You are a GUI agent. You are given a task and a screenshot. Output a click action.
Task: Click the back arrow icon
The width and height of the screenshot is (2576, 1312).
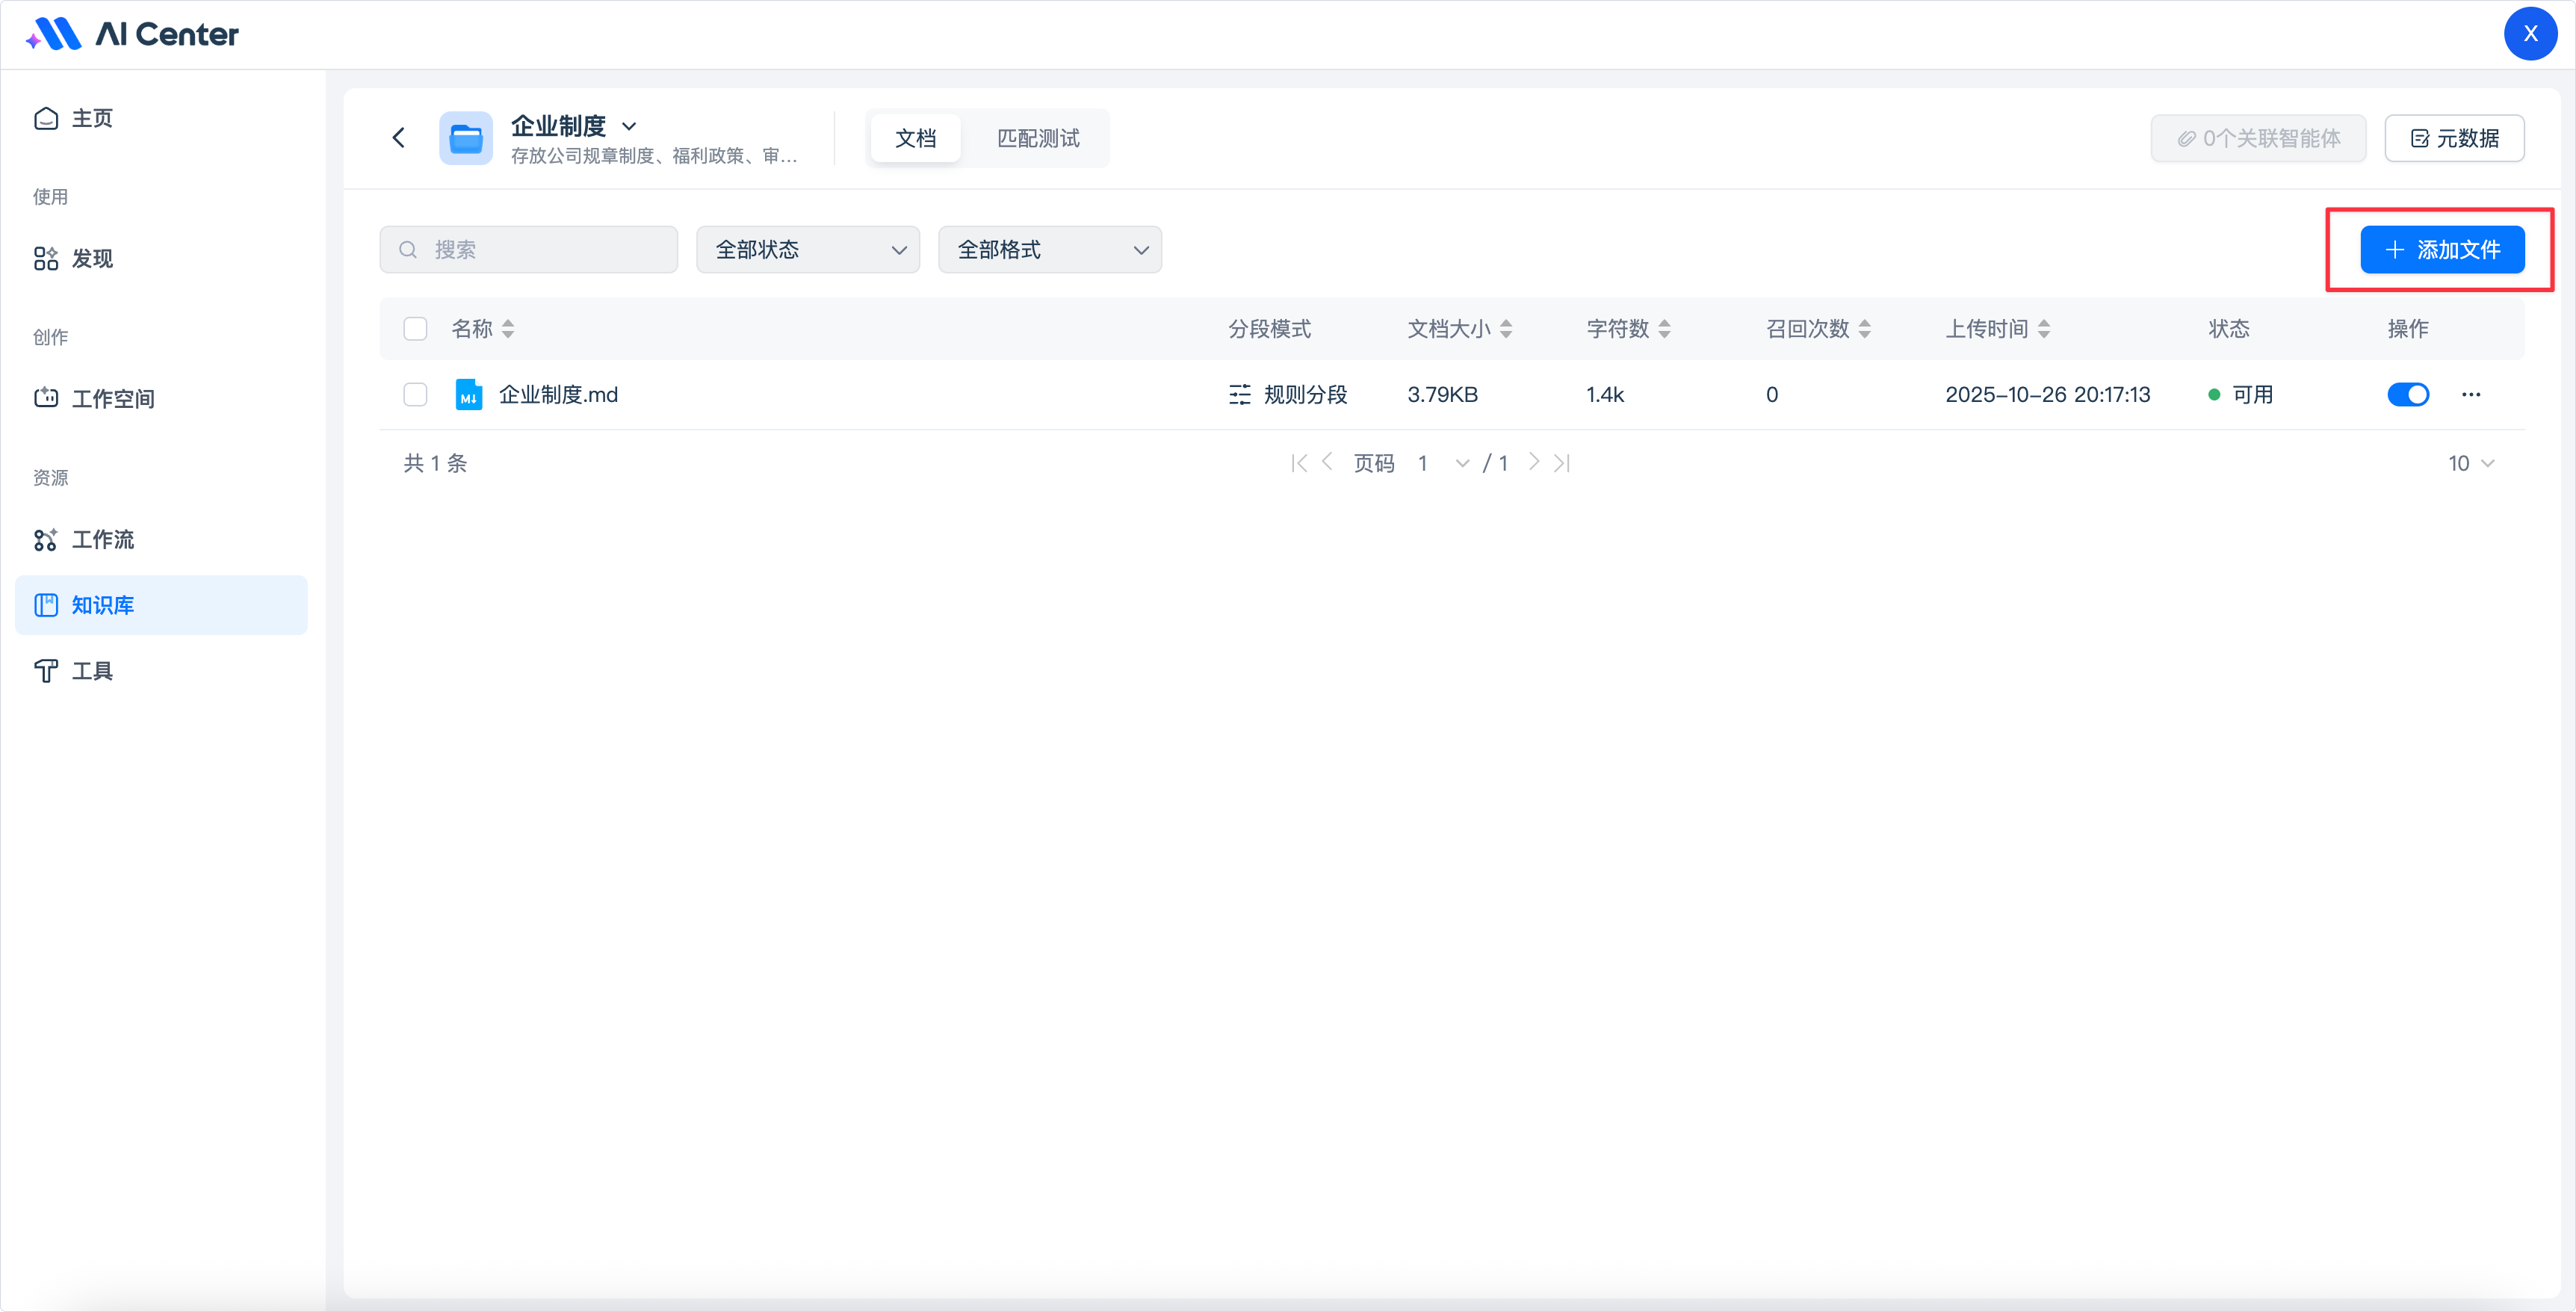pyautogui.click(x=399, y=138)
